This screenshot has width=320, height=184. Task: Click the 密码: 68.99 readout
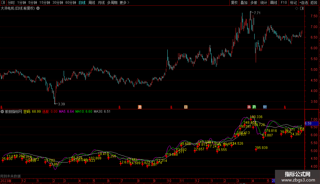32,112
